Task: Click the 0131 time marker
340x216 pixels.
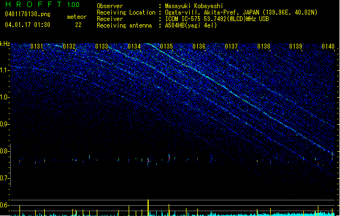Action: pos(37,46)
